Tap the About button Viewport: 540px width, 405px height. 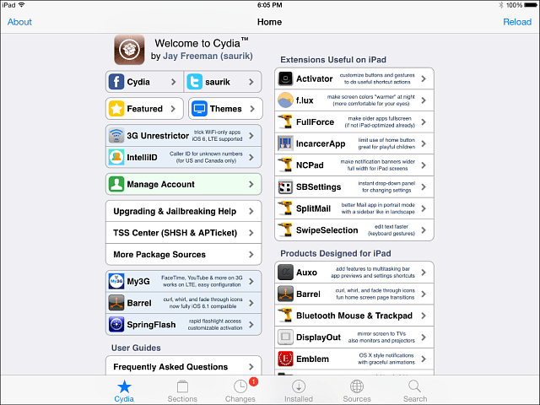click(19, 22)
